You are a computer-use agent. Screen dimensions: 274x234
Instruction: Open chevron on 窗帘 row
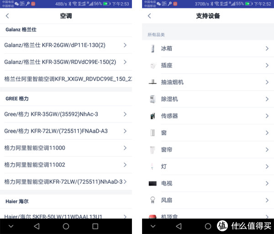[267, 150]
